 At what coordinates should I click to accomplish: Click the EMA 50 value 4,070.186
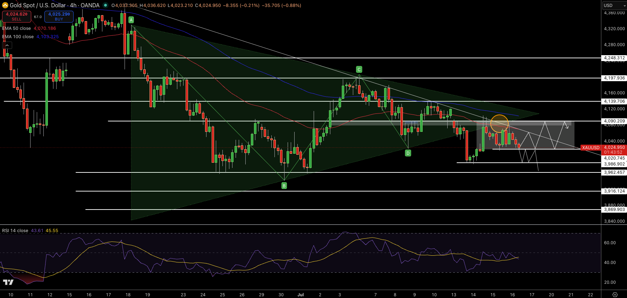click(x=45, y=28)
